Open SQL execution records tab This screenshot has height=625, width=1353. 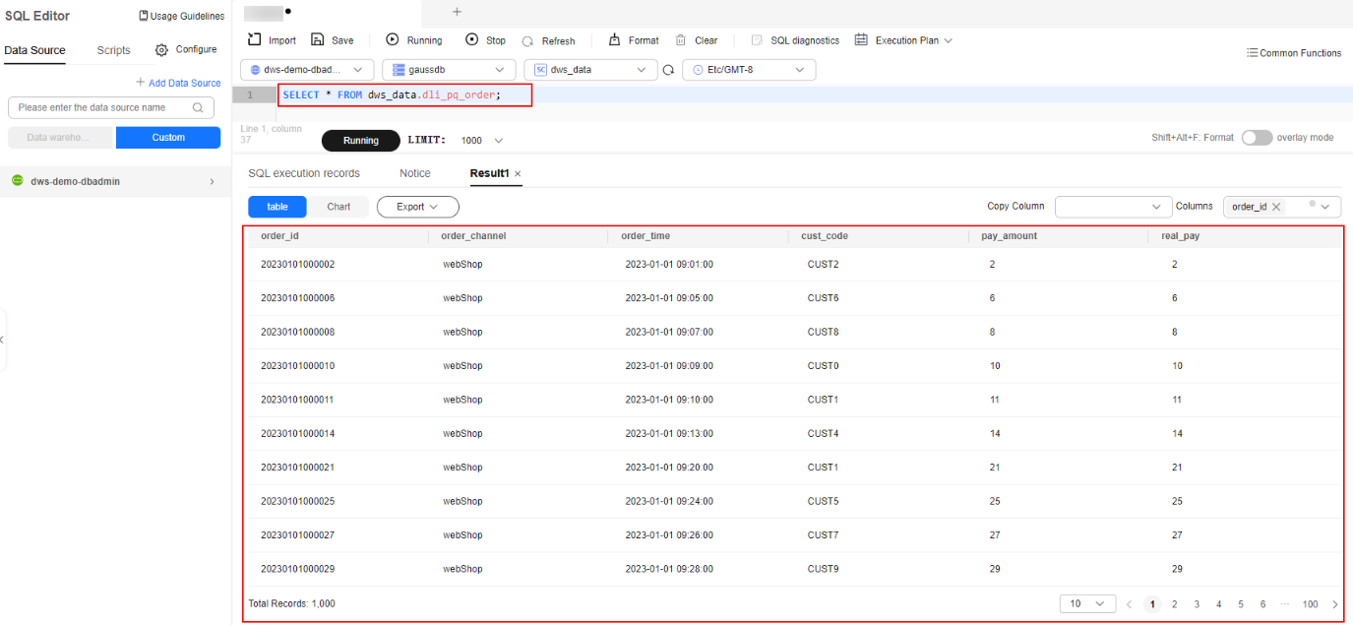tap(304, 173)
